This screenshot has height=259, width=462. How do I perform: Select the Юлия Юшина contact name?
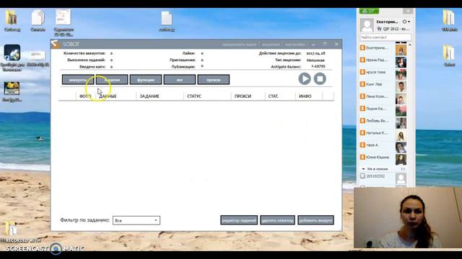378,157
